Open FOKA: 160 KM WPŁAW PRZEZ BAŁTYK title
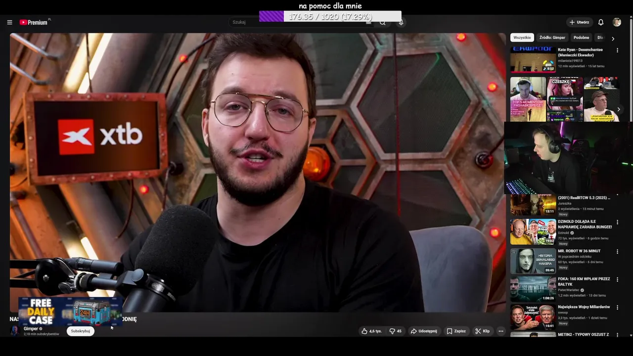 tap(584, 281)
